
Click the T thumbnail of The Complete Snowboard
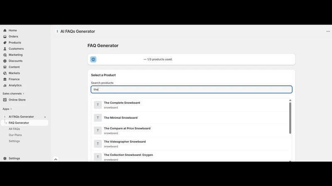[x=98, y=105]
